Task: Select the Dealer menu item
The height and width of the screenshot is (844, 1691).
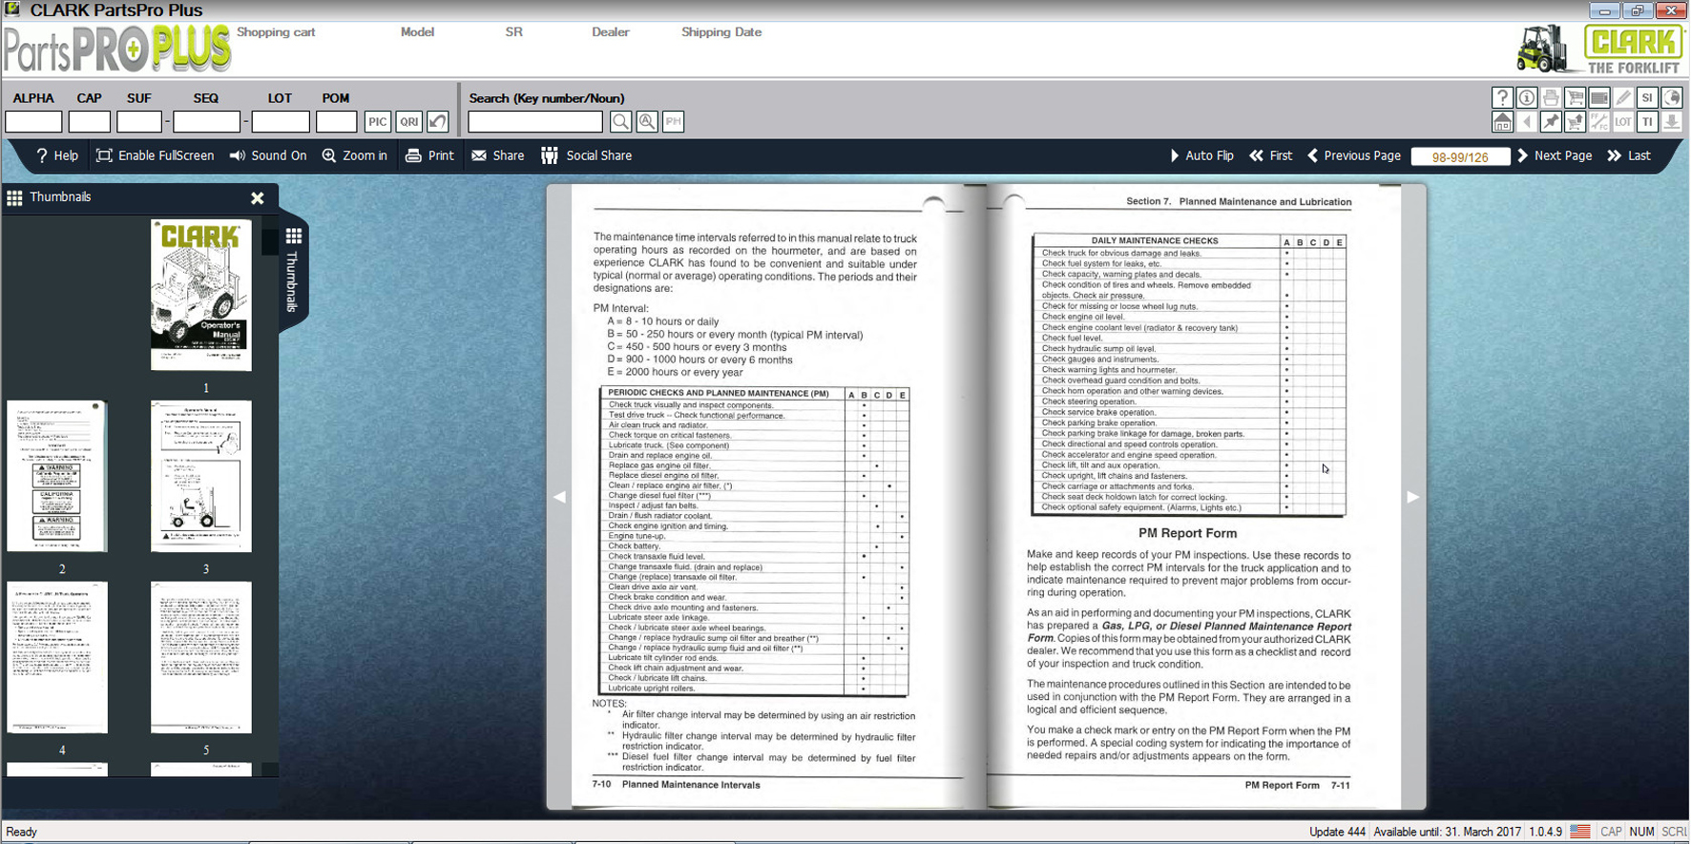Action: [610, 32]
